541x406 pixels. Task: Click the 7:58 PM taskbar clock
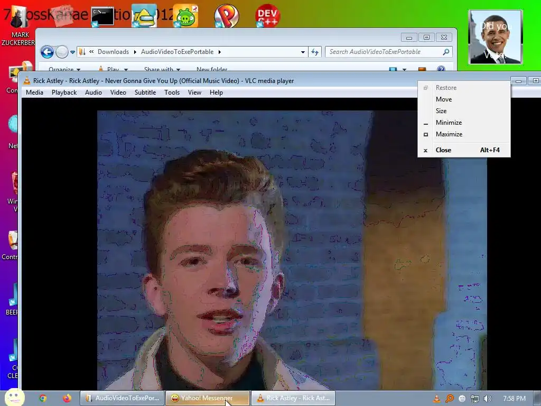click(515, 399)
